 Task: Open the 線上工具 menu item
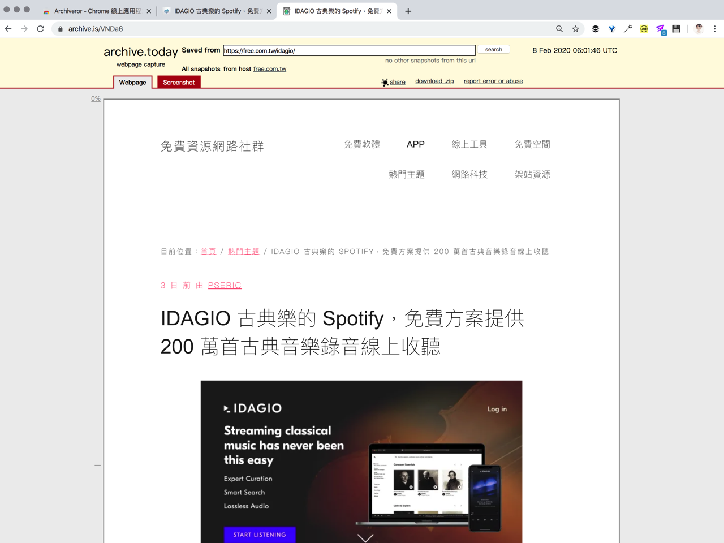coord(469,144)
